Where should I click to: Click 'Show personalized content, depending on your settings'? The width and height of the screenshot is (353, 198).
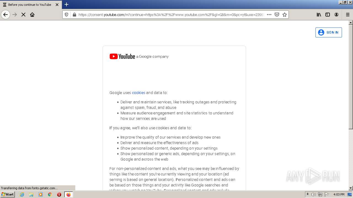click(x=169, y=148)
